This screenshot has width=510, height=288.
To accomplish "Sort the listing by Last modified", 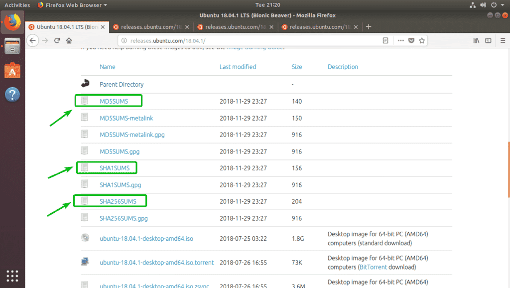I will [x=238, y=67].
